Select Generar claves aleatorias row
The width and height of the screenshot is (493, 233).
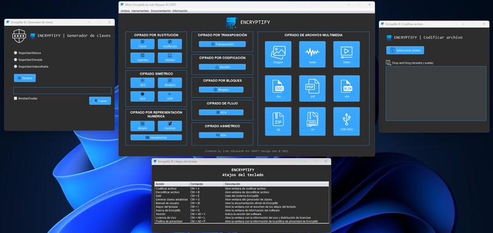[x=242, y=199]
